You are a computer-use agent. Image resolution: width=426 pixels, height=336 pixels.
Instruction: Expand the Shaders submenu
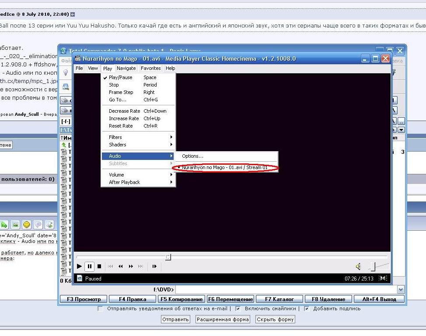coord(138,145)
